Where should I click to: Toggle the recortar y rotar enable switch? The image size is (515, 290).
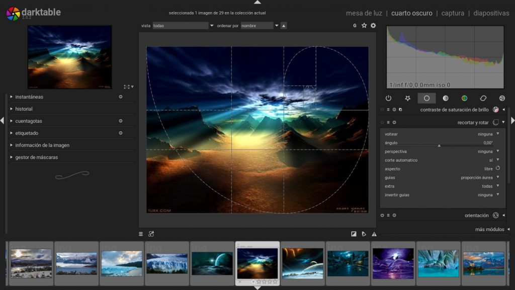(x=382, y=122)
